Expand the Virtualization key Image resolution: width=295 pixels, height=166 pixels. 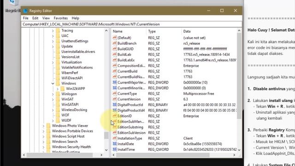coord(53,62)
